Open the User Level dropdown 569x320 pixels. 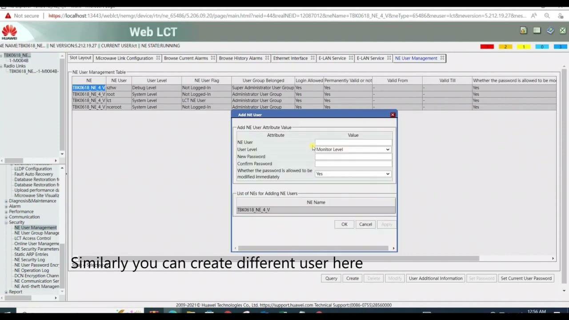coord(353,149)
